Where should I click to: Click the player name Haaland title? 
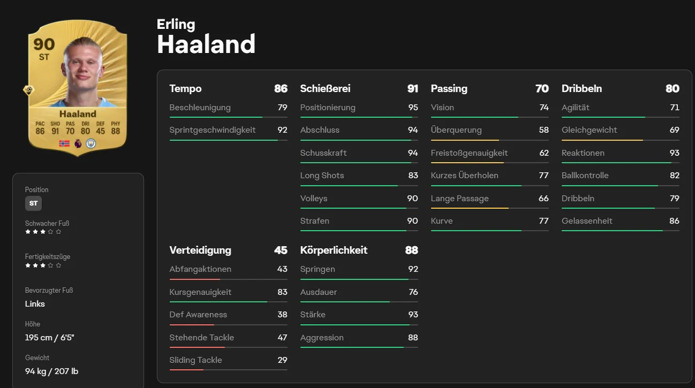tap(206, 44)
